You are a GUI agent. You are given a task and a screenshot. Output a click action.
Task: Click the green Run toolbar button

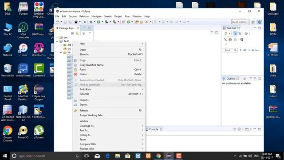[99, 22]
